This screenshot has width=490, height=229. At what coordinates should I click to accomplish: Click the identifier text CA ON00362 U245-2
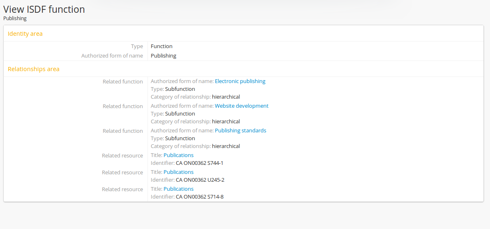(200, 180)
